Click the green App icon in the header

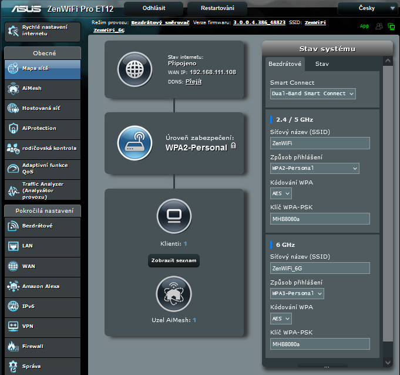click(x=364, y=26)
